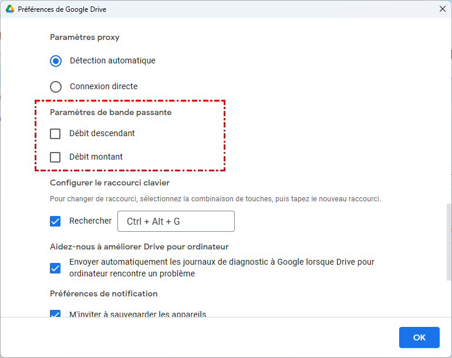Click the Google Drive logo in title bar
The width and height of the screenshot is (452, 358).
point(10,9)
